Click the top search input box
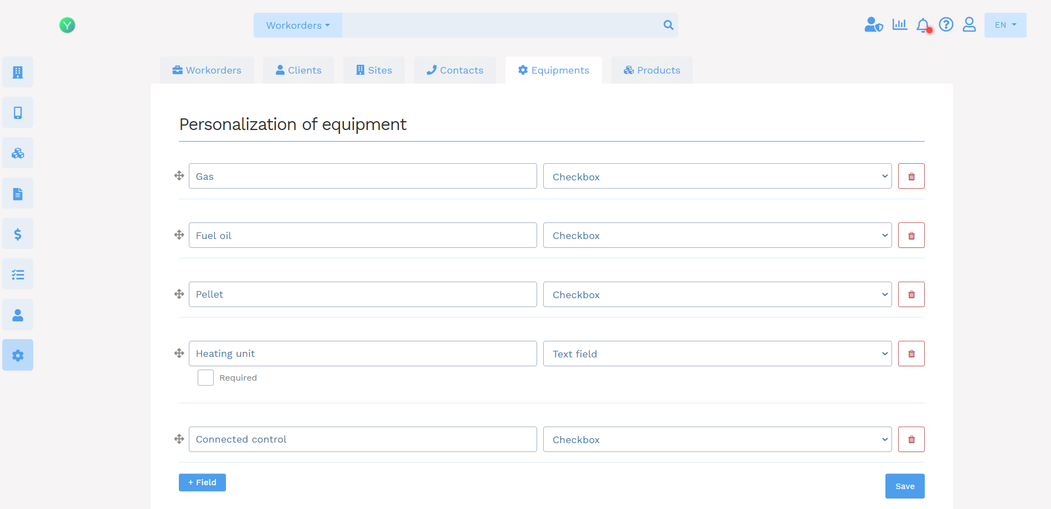Image resolution: width=1051 pixels, height=509 pixels. pos(501,25)
